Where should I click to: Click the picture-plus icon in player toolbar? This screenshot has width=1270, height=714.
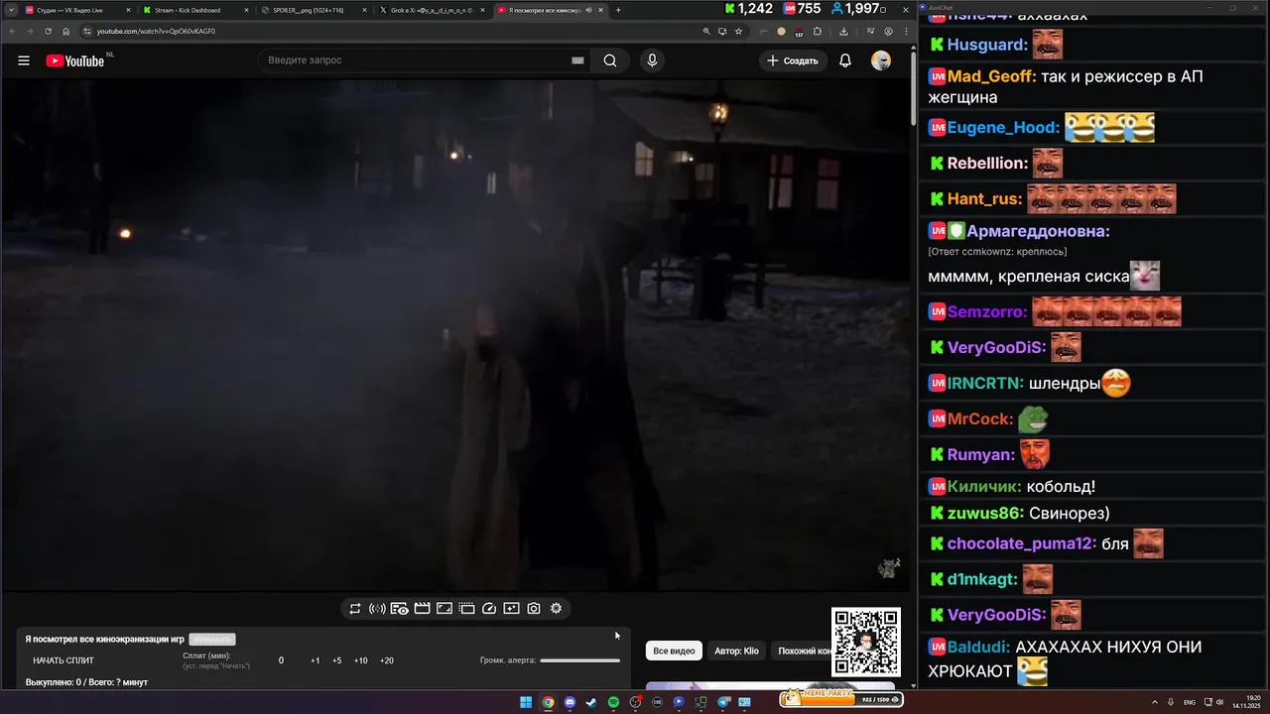[511, 609]
